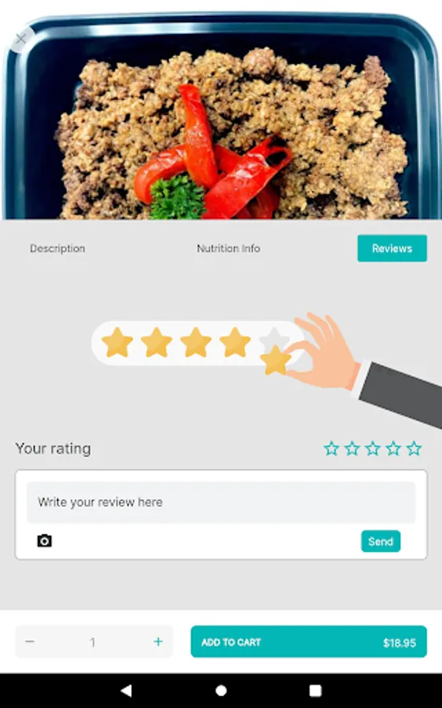Select the second rating star
The image size is (442, 708).
pyautogui.click(x=352, y=448)
